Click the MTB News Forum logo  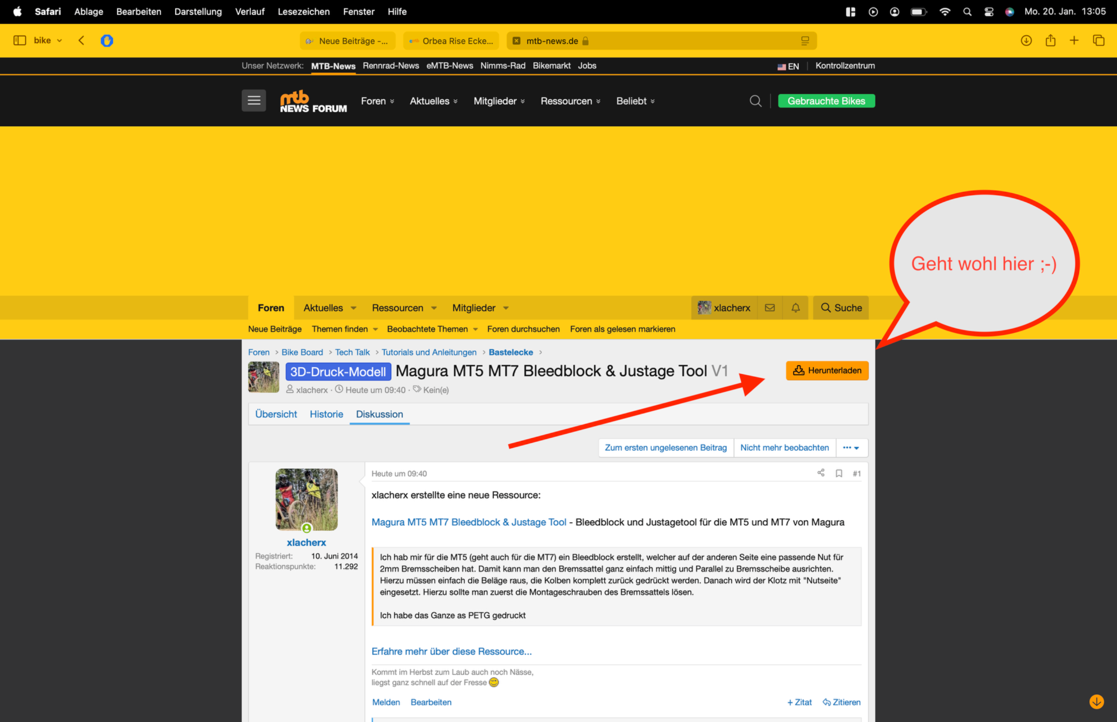point(314,101)
